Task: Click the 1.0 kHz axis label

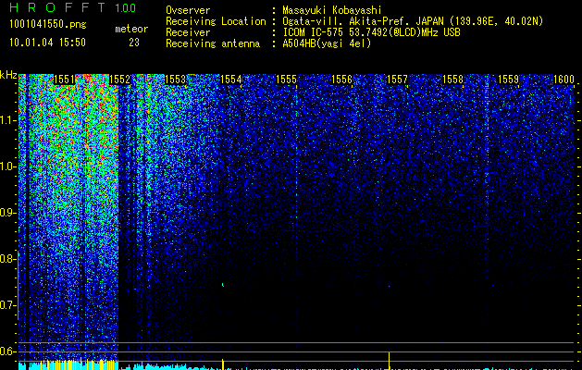Action: [x=8, y=166]
